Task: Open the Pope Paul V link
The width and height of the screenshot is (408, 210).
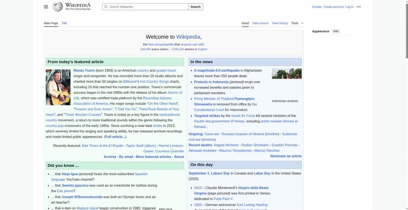Action: (x=223, y=199)
